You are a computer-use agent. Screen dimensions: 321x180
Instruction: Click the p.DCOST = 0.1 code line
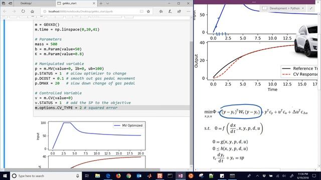pyautogui.click(x=85, y=78)
